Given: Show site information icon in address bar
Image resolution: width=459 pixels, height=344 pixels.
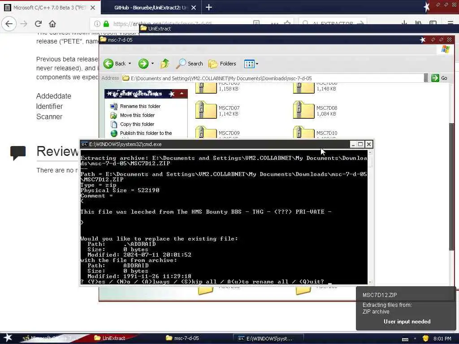Looking at the screenshot, I should pos(97,24).
